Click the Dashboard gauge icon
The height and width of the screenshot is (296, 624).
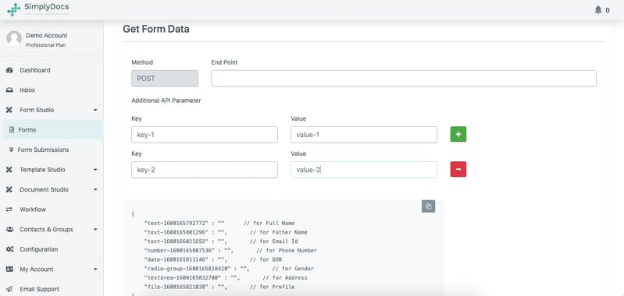point(9,70)
